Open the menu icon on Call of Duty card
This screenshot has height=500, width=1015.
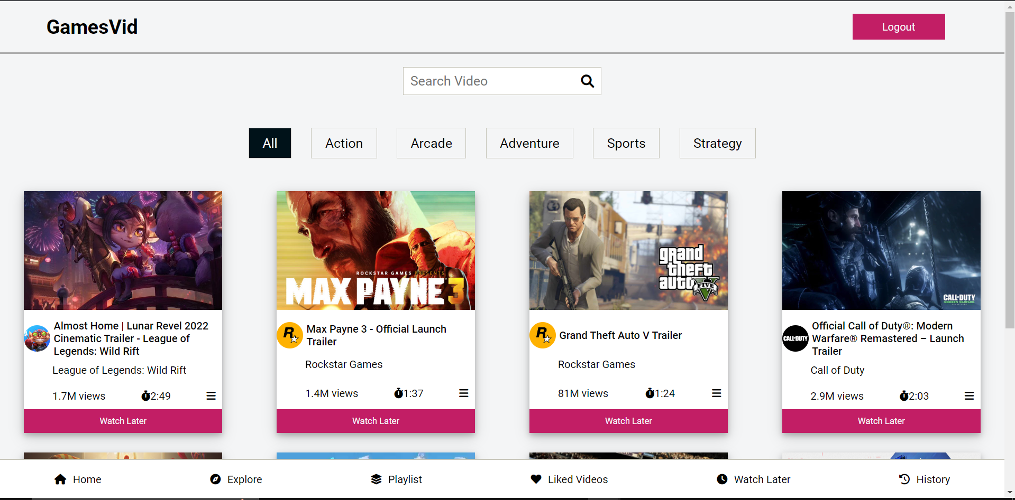pyautogui.click(x=970, y=396)
